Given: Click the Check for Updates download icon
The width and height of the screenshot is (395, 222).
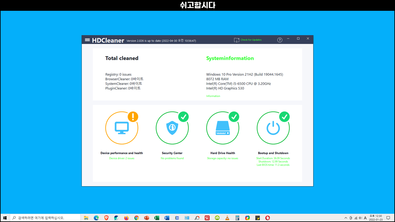Looking at the screenshot, I should click(237, 40).
